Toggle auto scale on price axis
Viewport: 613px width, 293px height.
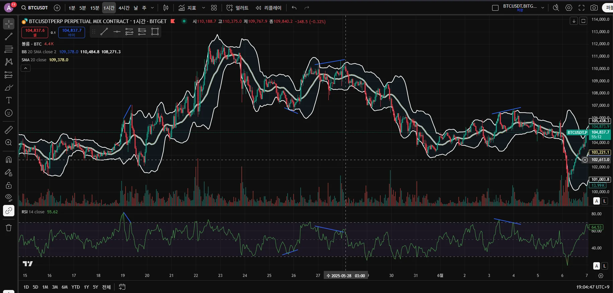[x=597, y=201]
